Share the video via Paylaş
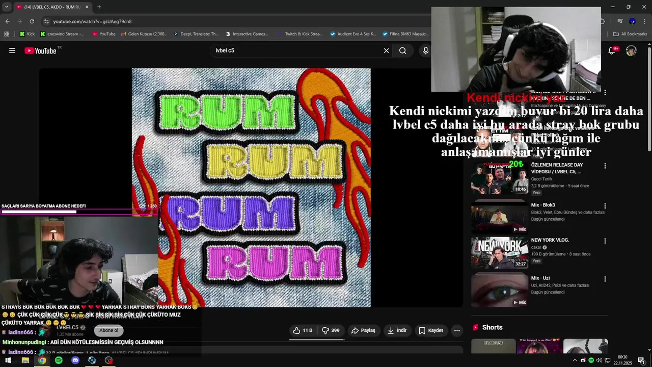 (x=363, y=330)
